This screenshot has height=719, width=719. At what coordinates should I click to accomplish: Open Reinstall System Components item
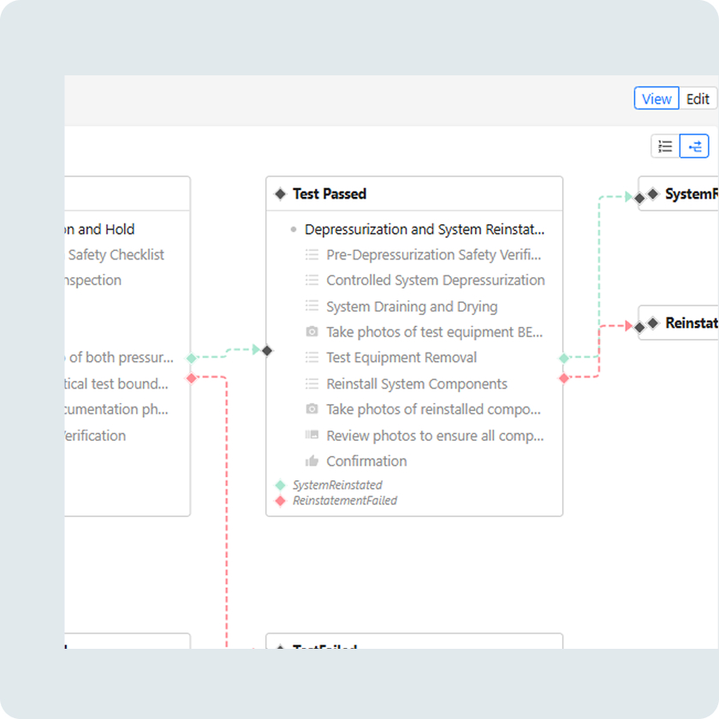(417, 383)
